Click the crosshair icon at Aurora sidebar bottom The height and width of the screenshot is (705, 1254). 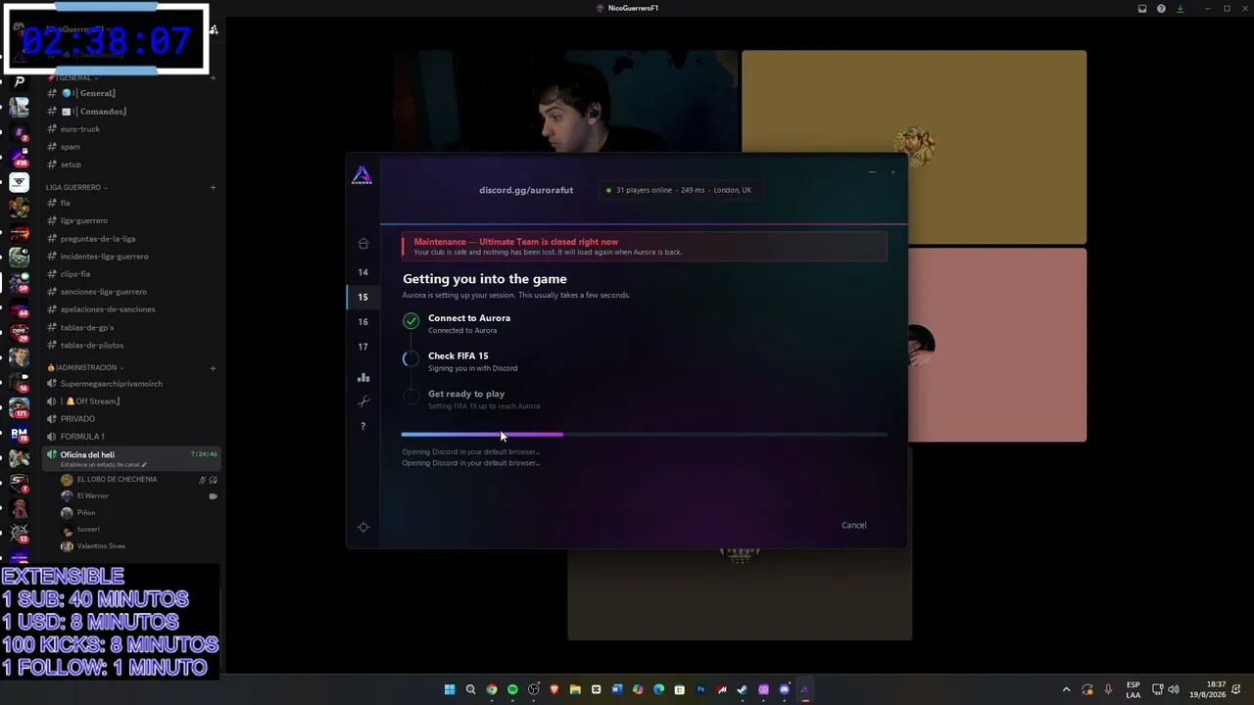[x=363, y=527]
